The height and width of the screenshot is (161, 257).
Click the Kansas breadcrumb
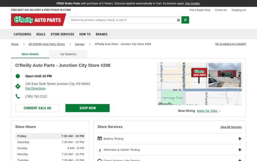click(80, 44)
